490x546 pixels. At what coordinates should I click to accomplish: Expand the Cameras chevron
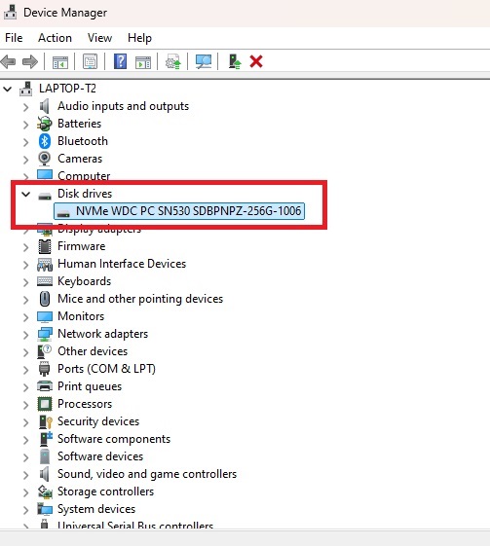tap(25, 160)
